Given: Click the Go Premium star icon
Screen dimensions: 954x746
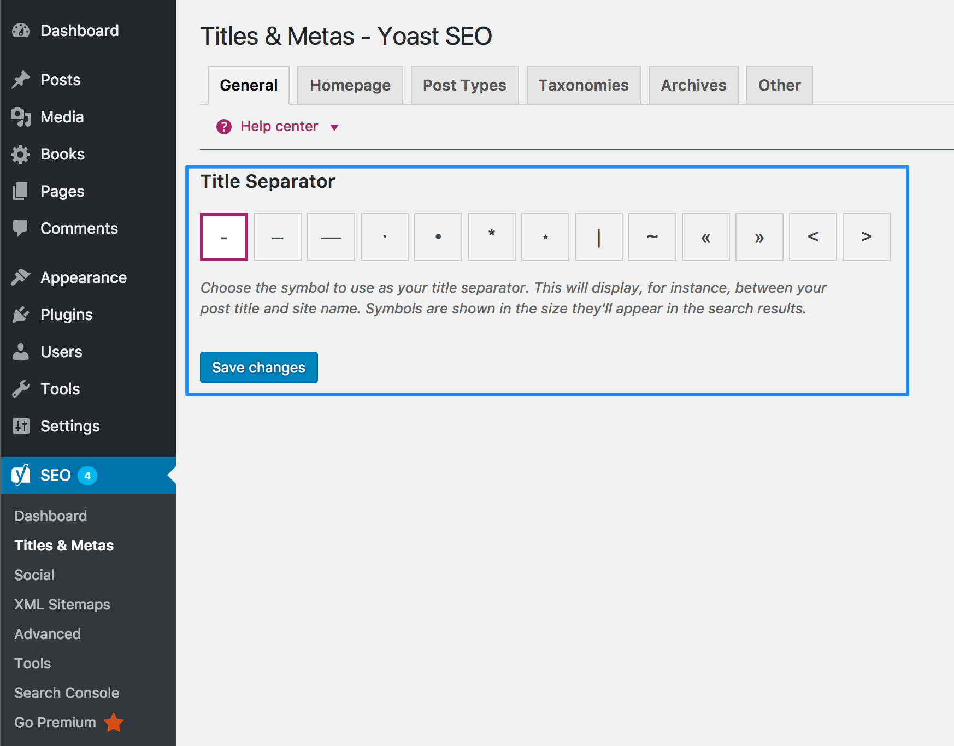Looking at the screenshot, I should pyautogui.click(x=114, y=723).
